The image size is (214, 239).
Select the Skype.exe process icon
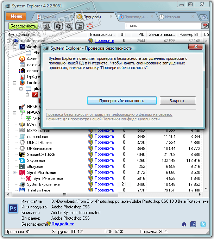point(22,161)
